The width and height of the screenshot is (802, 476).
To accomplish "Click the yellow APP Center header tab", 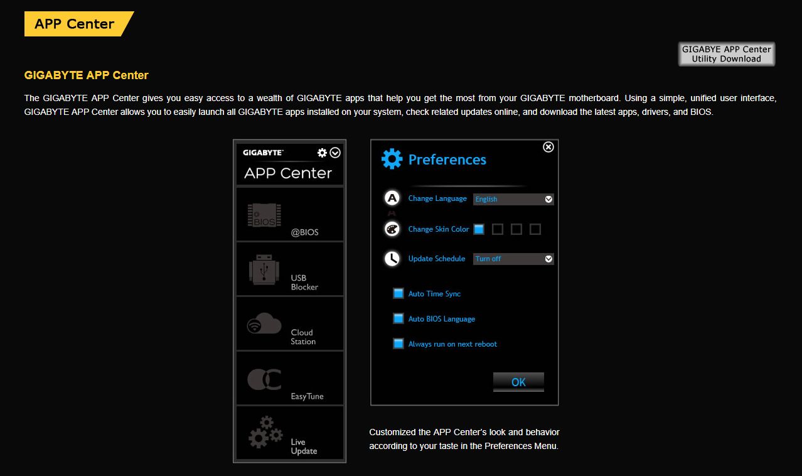I will [79, 24].
